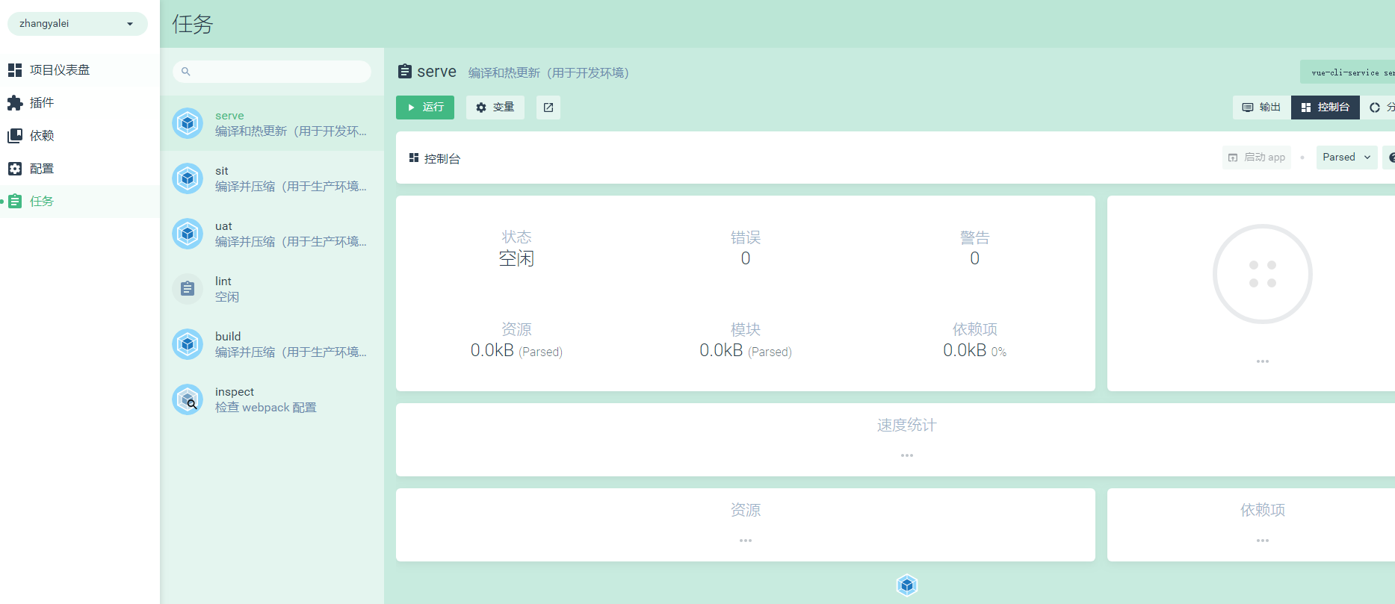
Task: Switch to the 控制台 tab button
Action: click(1326, 108)
